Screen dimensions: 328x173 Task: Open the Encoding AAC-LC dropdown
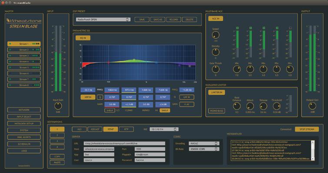[x=204, y=143]
